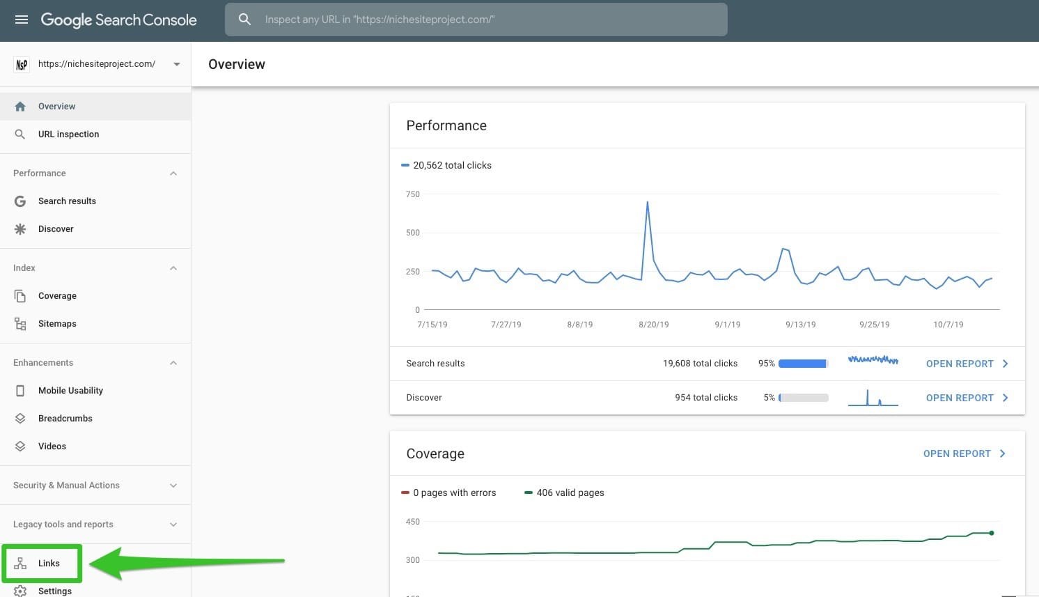Click the 10/7/19 date axis label
This screenshot has height=597, width=1039.
948,325
